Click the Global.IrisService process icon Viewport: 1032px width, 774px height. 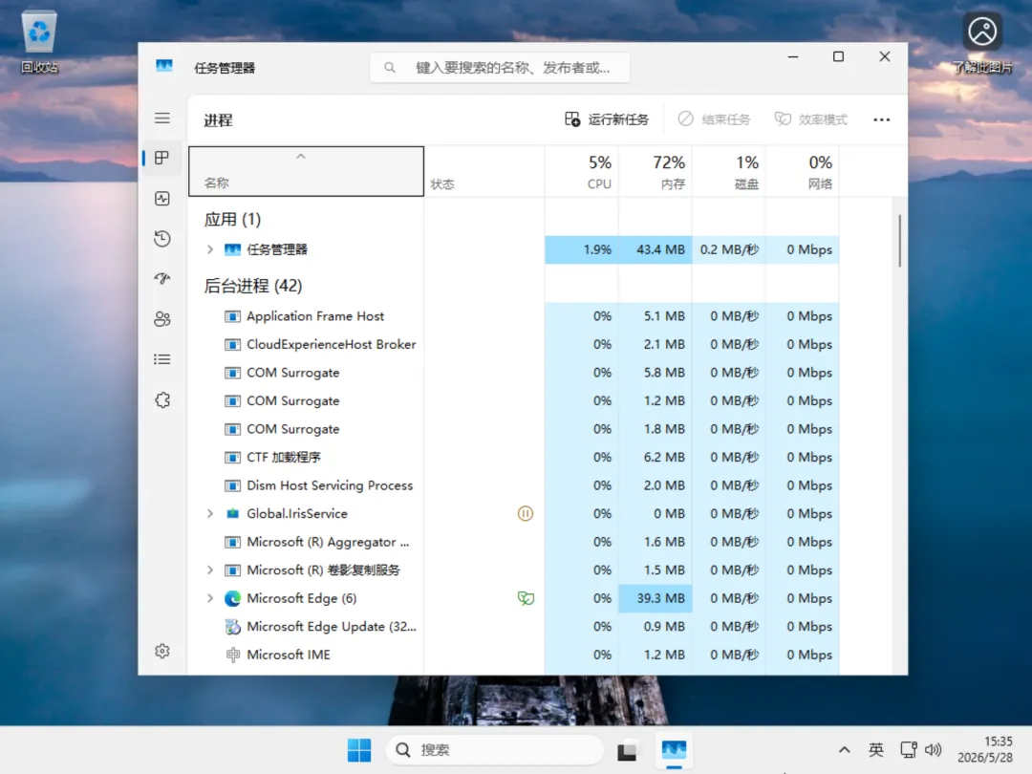pos(232,513)
